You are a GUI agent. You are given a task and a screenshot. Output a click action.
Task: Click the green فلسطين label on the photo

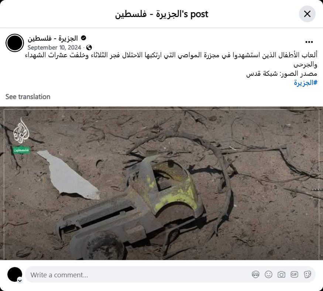21,150
